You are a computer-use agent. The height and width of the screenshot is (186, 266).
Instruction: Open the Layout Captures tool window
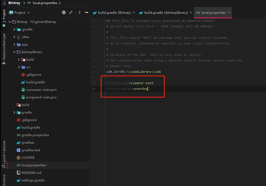(x=4, y=154)
